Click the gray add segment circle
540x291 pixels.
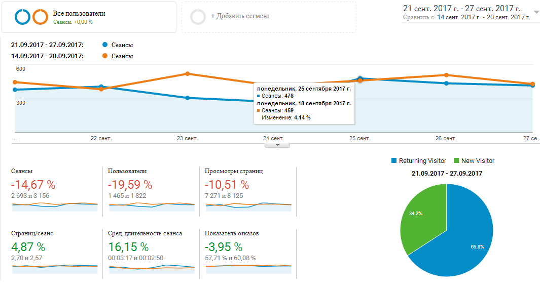point(198,17)
